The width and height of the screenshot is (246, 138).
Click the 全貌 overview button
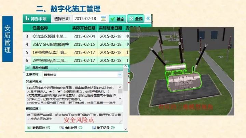click(136, 19)
